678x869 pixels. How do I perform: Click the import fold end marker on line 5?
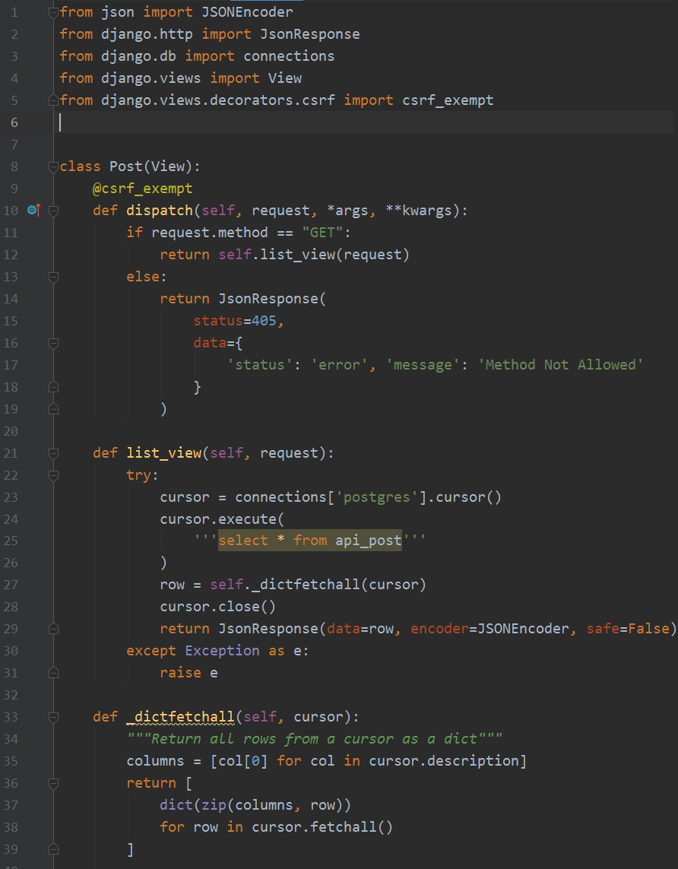53,100
